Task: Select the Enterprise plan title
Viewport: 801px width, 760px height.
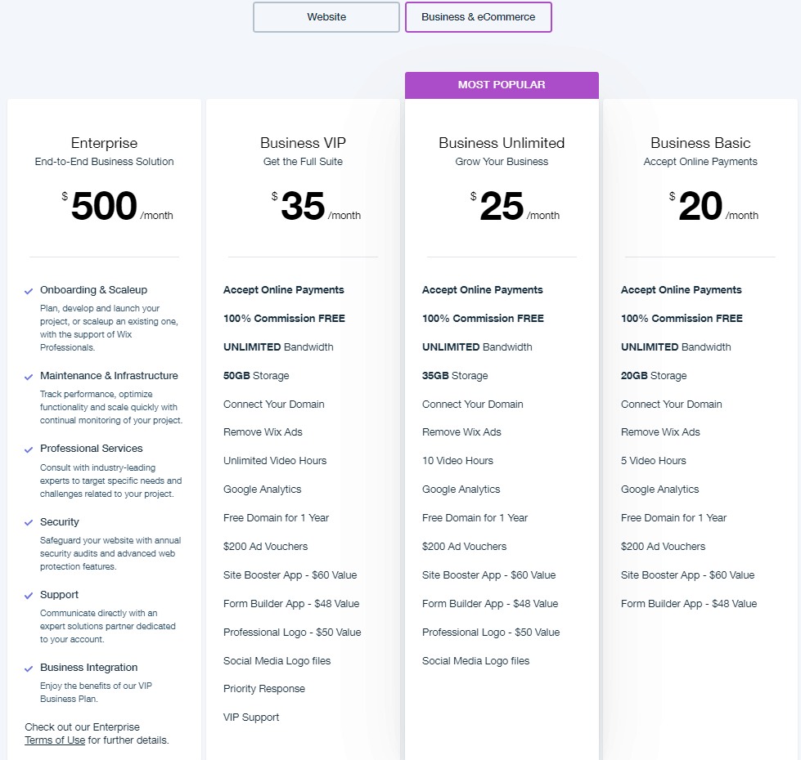Action: click(x=104, y=143)
